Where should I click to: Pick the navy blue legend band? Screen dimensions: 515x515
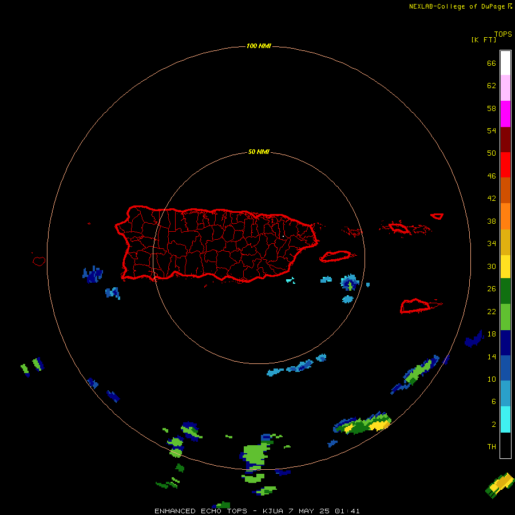tap(505, 343)
